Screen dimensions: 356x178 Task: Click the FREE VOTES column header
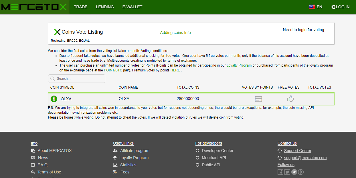pyautogui.click(x=289, y=87)
